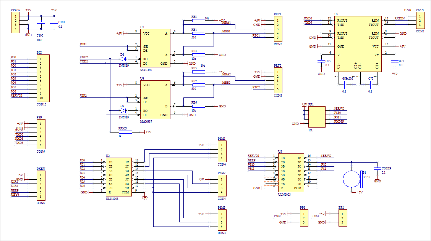Viewport: 431px width, 241px height.
Task: Select the PSM1 CON4 connector
Action: 222,152
